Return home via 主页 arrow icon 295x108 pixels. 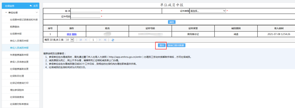click(31, 6)
